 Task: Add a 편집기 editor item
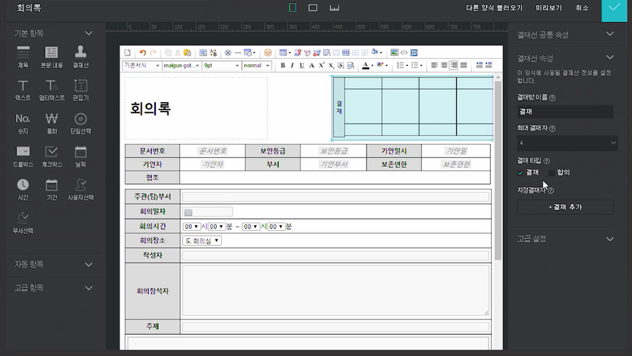click(x=80, y=90)
